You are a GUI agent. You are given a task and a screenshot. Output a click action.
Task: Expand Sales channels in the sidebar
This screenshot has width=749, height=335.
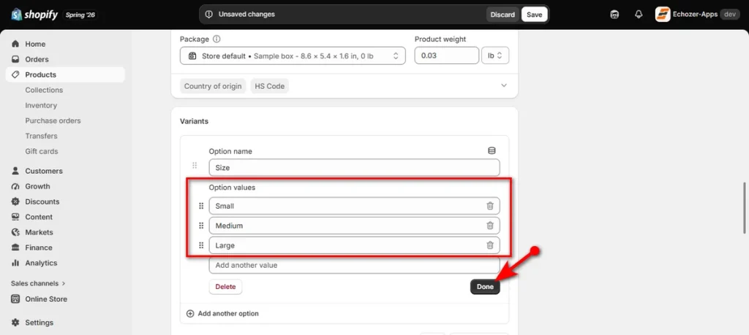click(38, 283)
